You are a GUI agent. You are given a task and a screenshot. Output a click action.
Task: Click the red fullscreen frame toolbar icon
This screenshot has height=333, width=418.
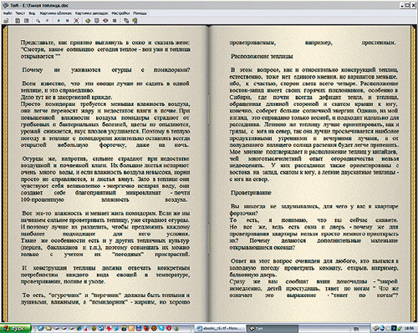(x=76, y=21)
